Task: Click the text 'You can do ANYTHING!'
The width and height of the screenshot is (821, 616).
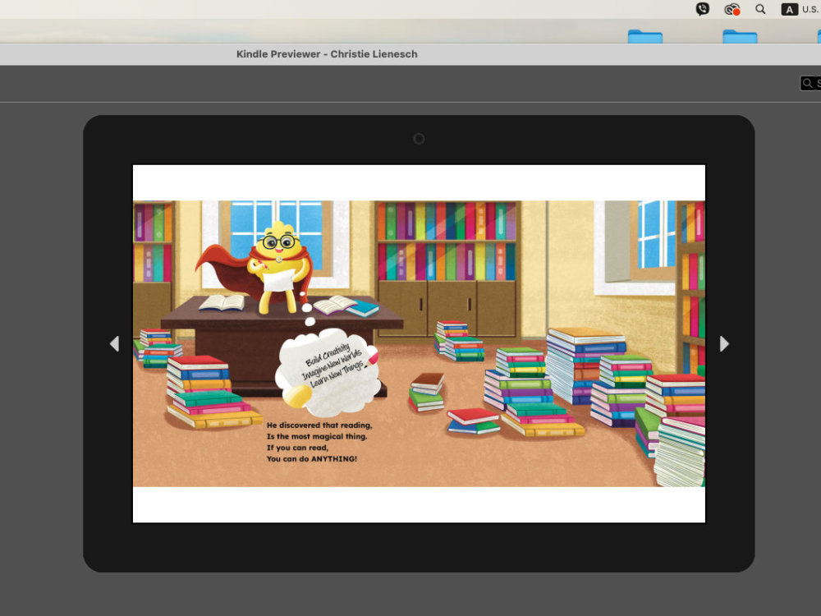Action: [312, 459]
